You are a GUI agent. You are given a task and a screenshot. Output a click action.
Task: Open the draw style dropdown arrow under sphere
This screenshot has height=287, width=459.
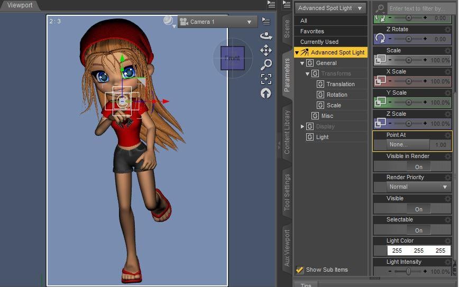tap(174, 26)
